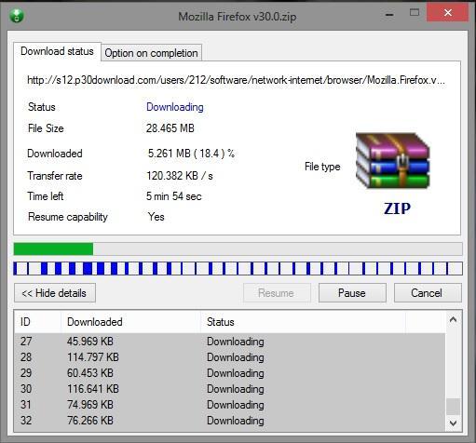Click the green overall progress bar
Screen dimensions: 476x443
click(238, 249)
